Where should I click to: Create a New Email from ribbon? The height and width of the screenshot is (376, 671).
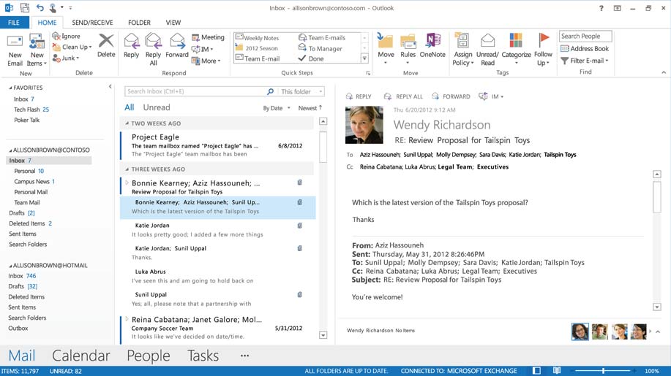[15, 50]
